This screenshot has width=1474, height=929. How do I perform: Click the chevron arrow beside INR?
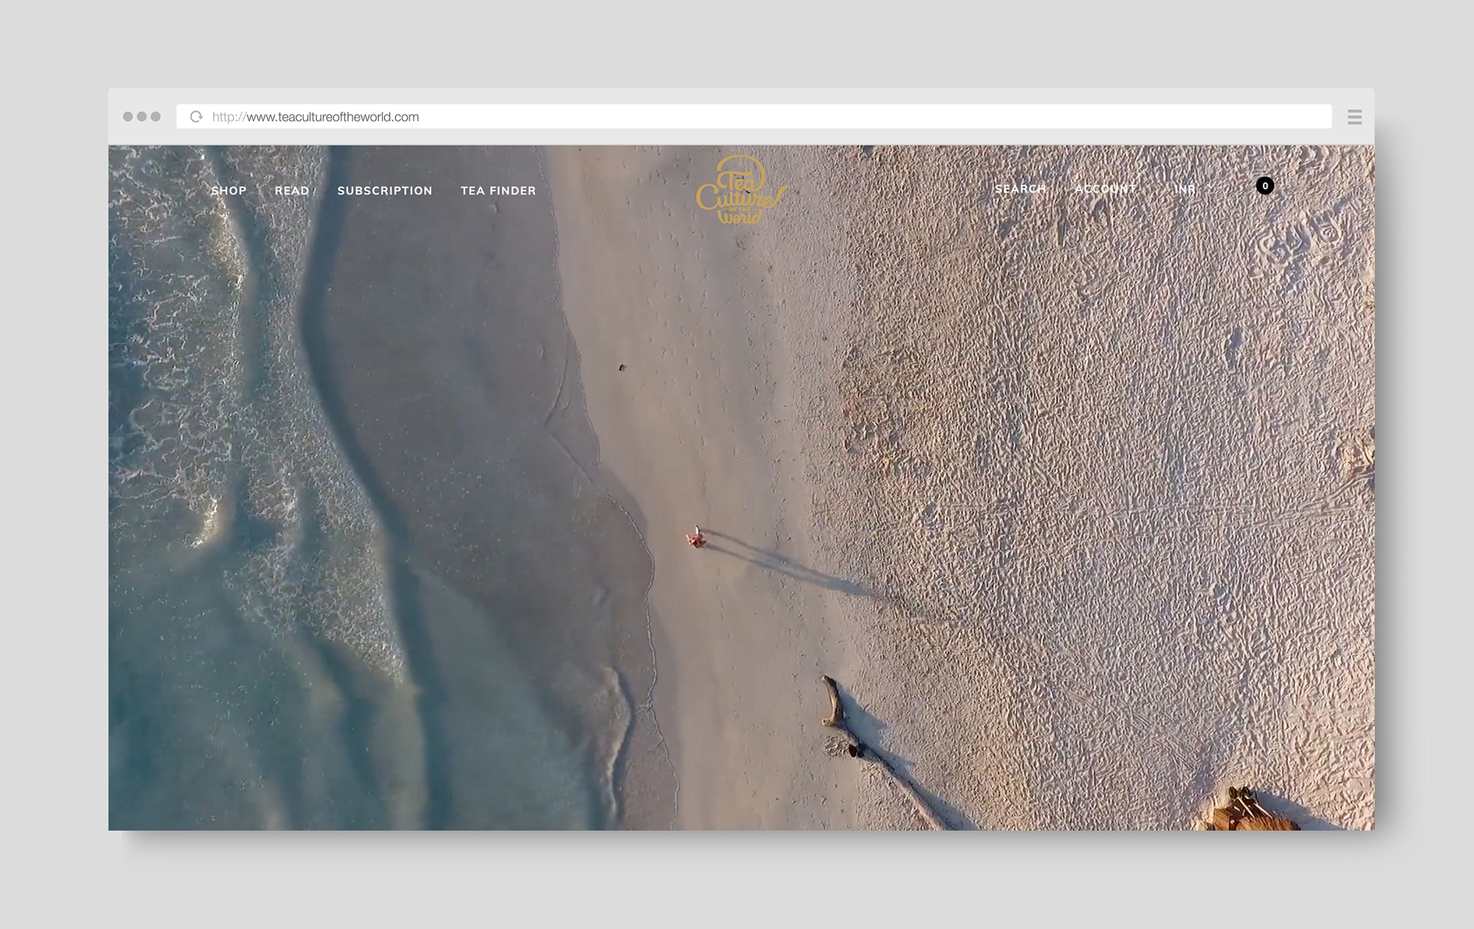pos(1210,187)
